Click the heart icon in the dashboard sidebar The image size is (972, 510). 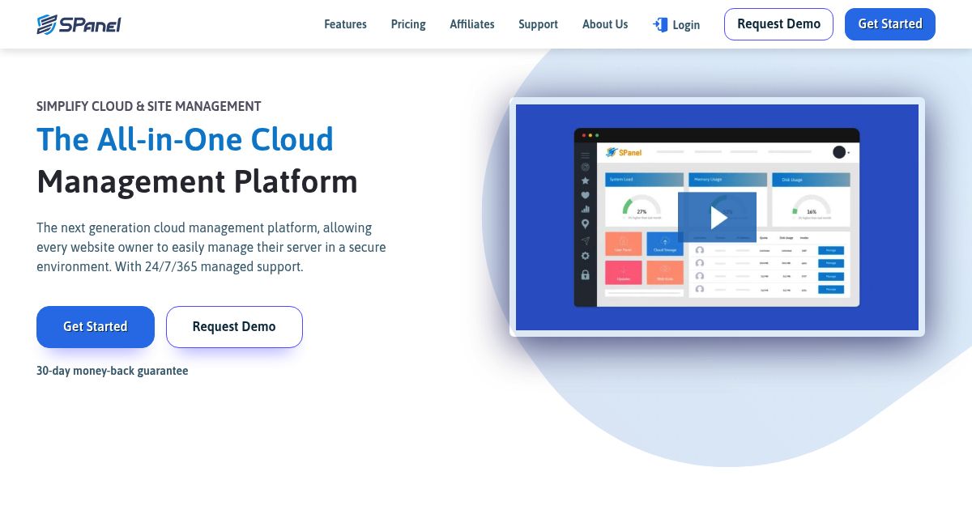pos(585,196)
